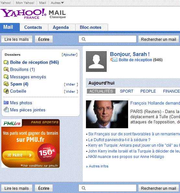Image resolution: width=180 pixels, height=193 pixels.
Task: Click the envelope icon beside Boîte de réception greeting
Action: pyautogui.click(x=114, y=60)
